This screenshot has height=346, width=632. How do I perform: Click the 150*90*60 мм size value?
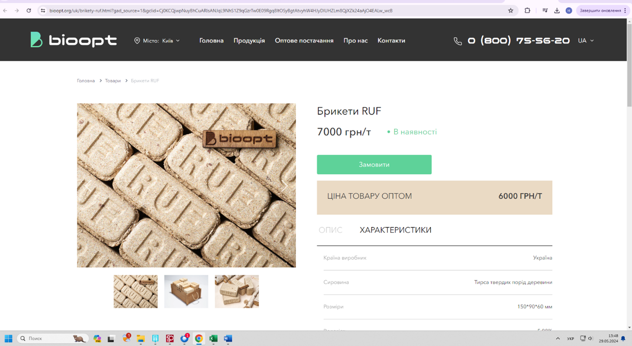tap(535, 307)
